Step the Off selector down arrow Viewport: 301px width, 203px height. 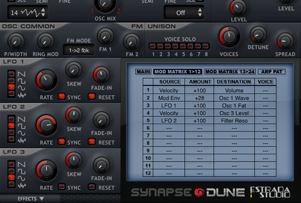pyautogui.click(x=200, y=15)
